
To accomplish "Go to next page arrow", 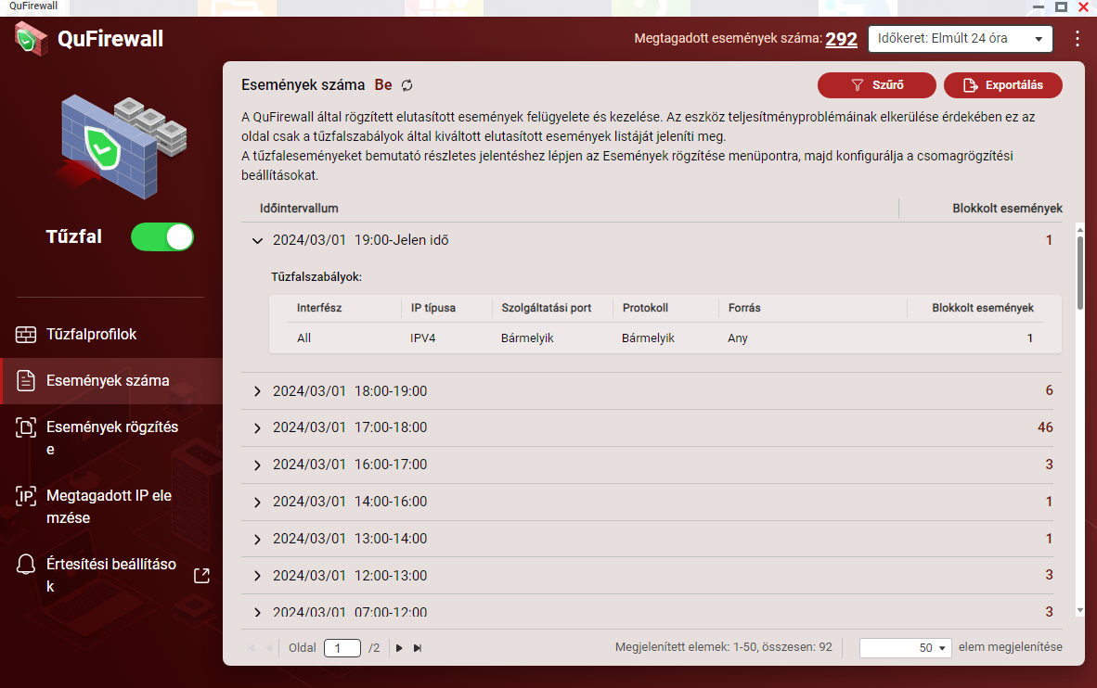I will 399,648.
